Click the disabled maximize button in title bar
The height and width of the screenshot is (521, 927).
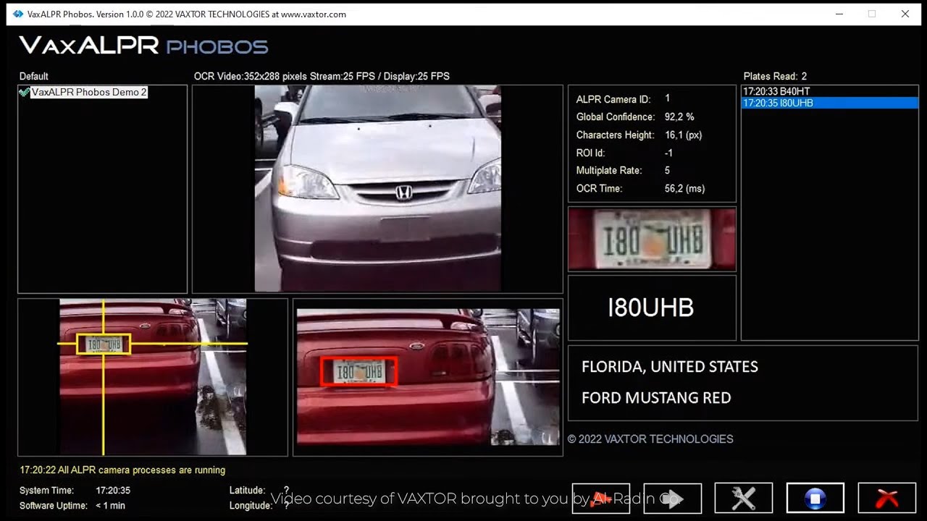tap(872, 14)
